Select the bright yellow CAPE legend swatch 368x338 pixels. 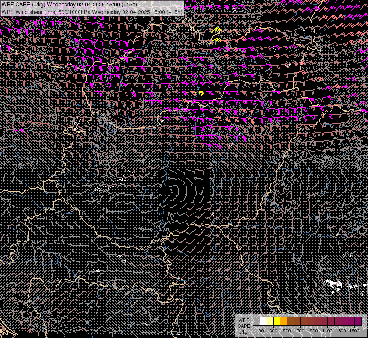[277, 321]
